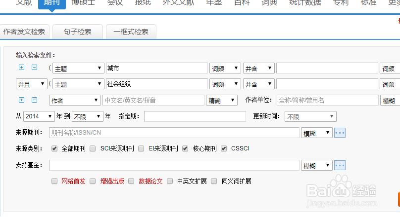Image resolution: width=400 pixels, height=217 pixels.
Task: Click the empty 并含 field in 城市 row
Action: tap(327, 68)
